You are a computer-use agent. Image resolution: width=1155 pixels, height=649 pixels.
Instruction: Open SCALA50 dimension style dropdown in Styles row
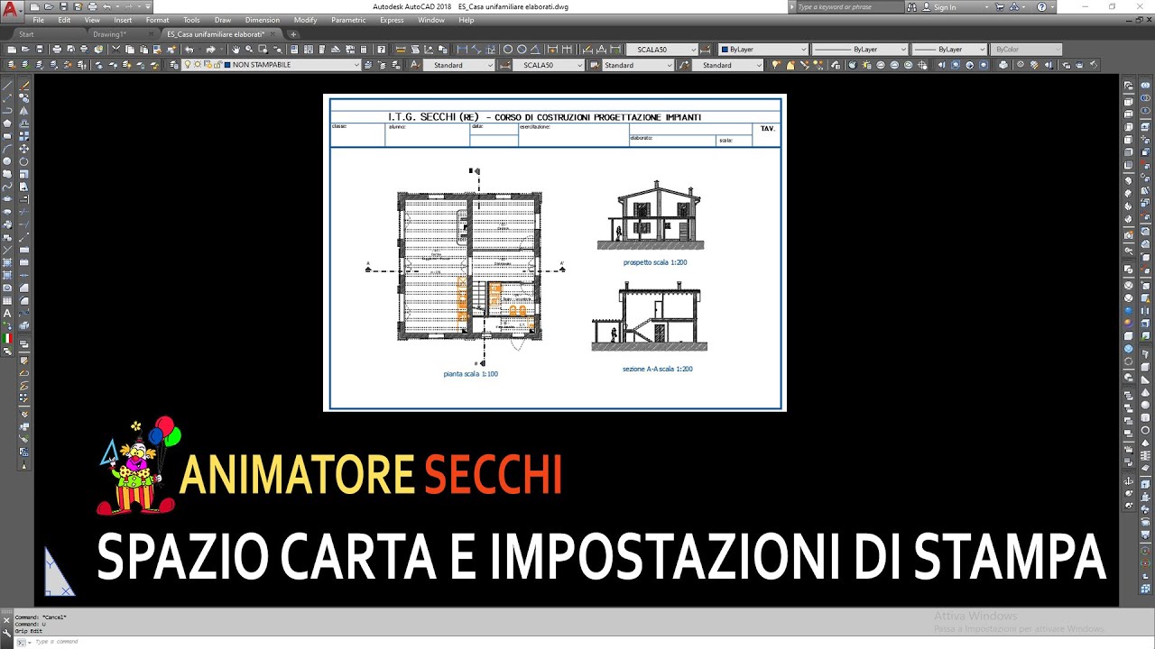(x=548, y=65)
